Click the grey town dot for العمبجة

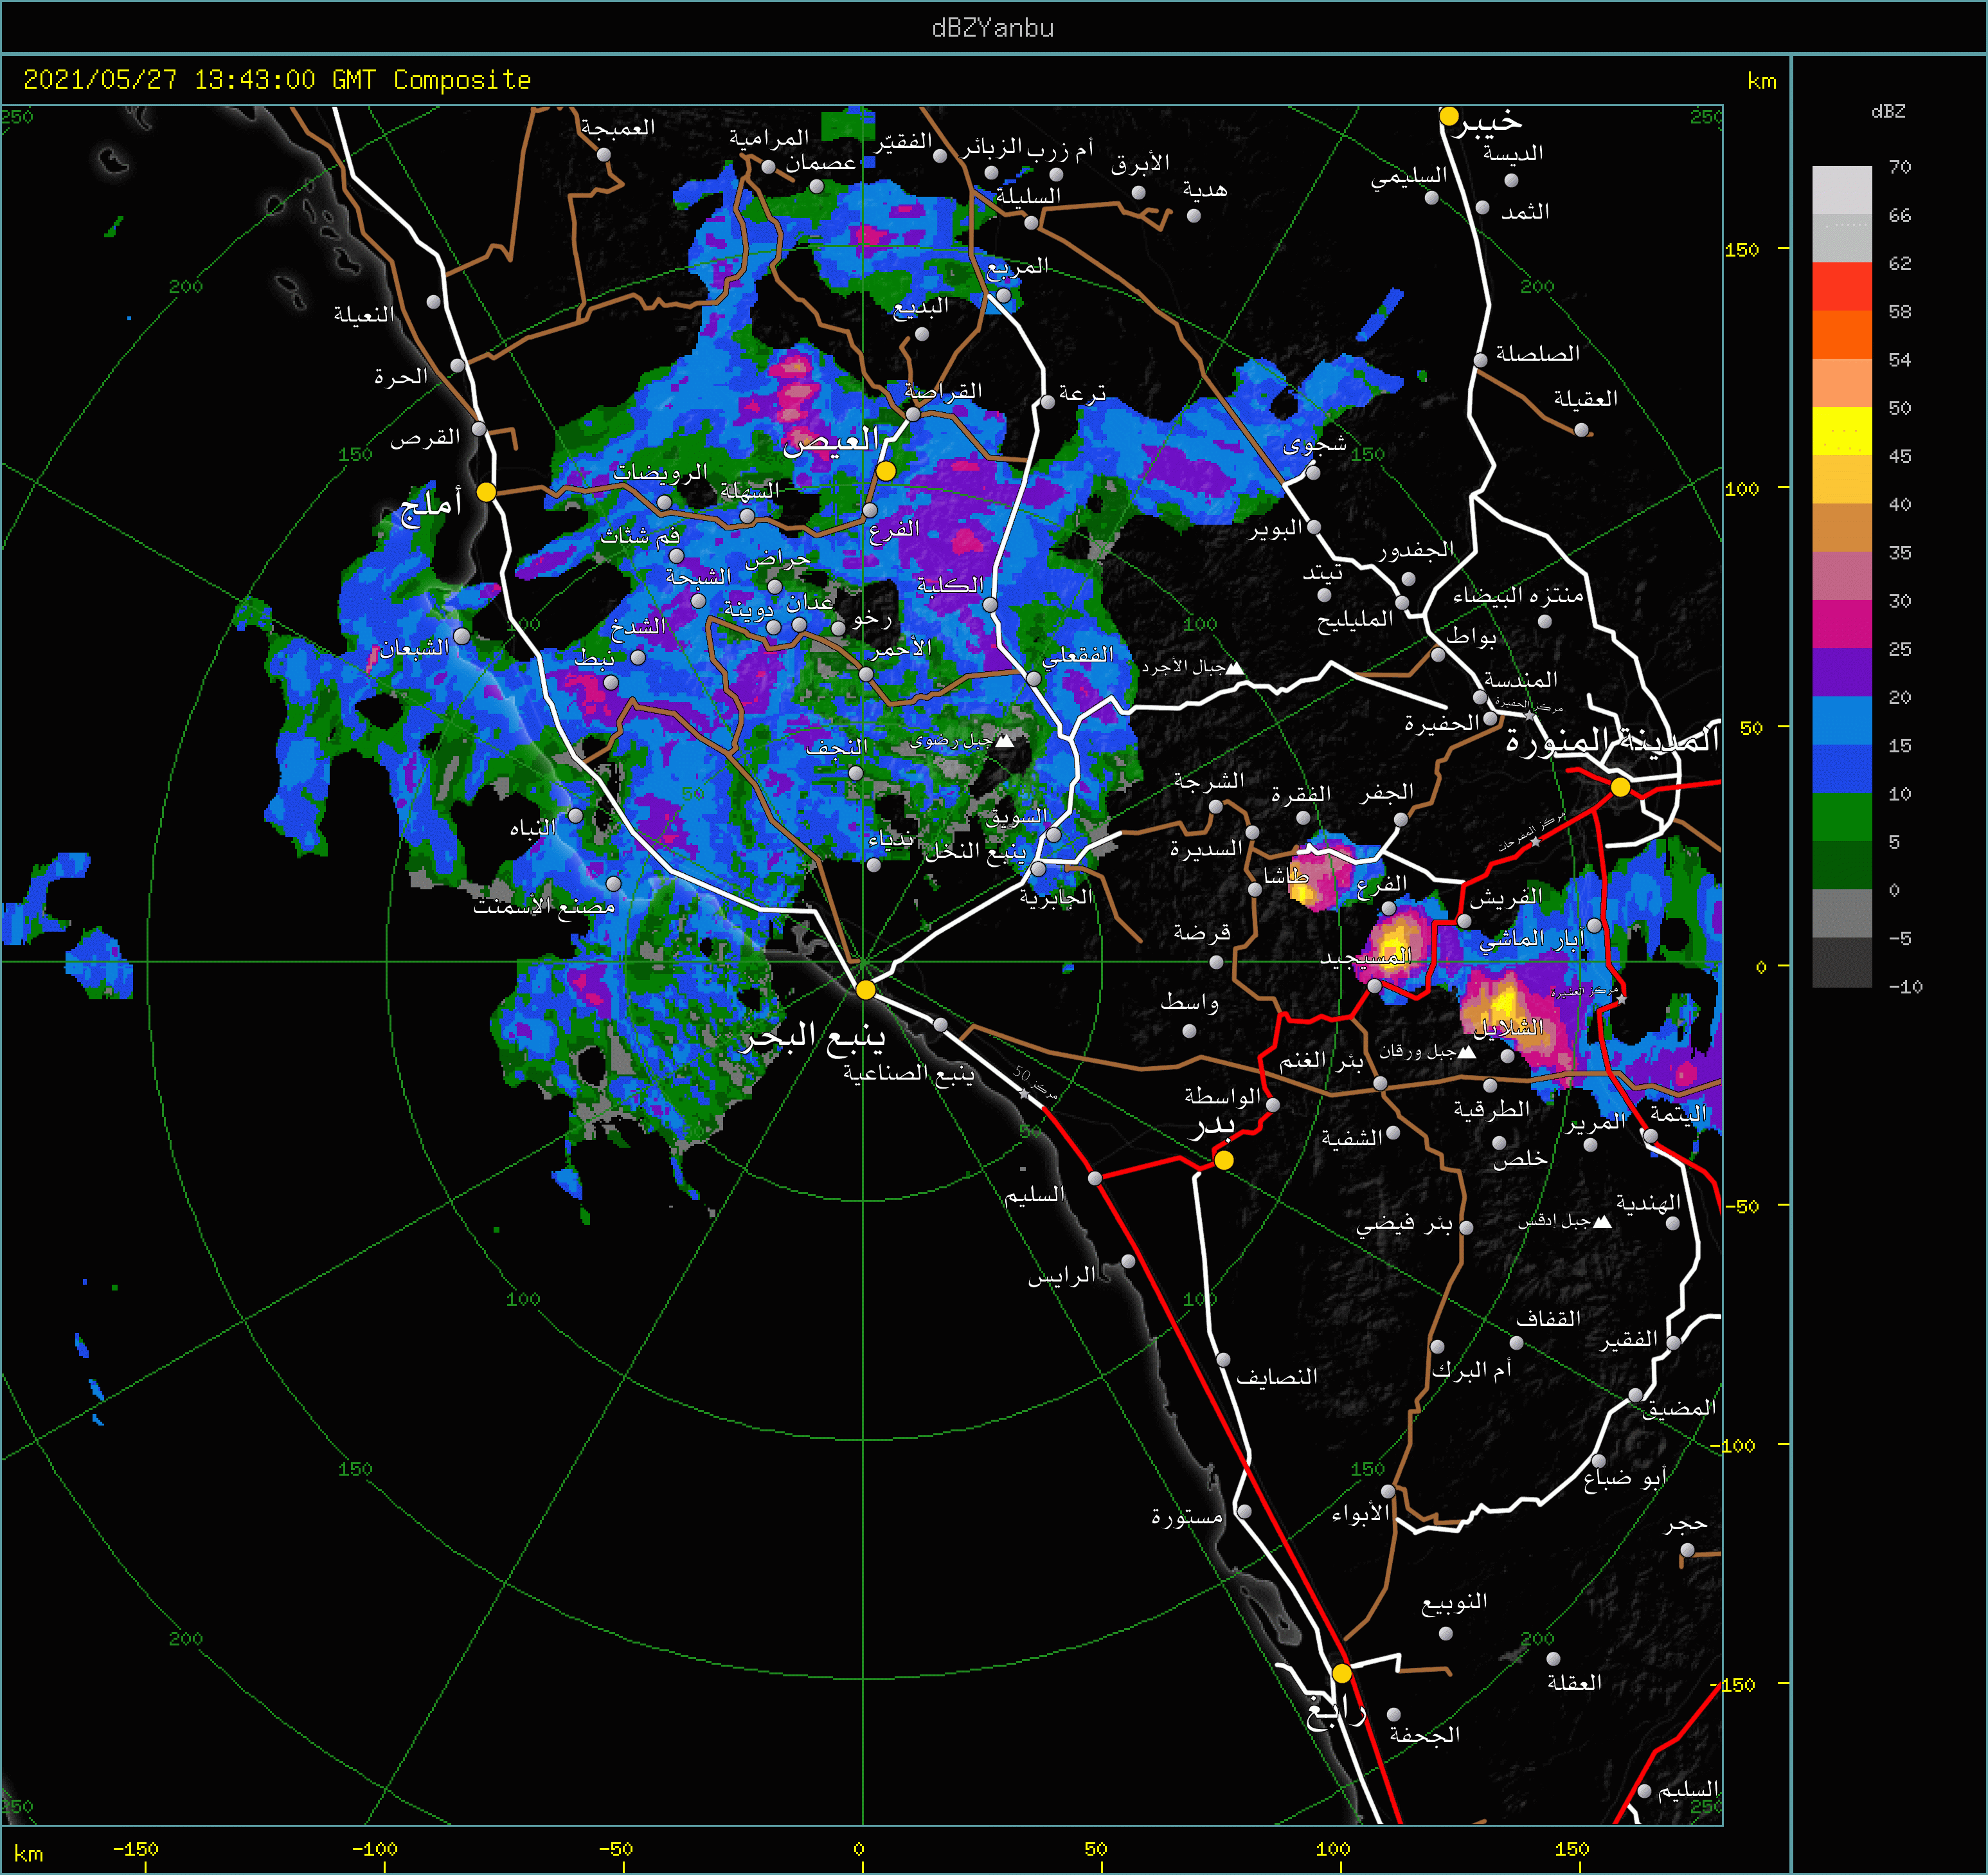604,155
